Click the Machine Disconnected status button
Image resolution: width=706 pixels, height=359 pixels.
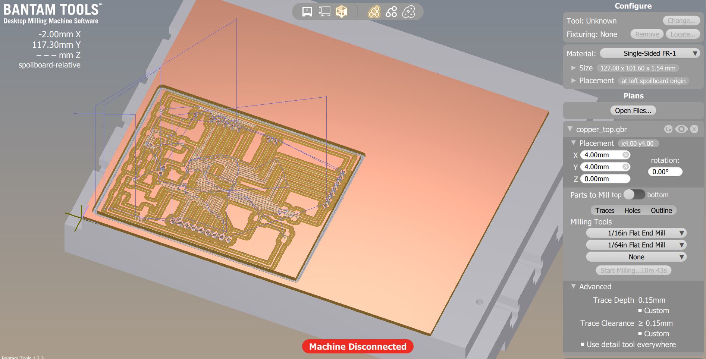click(358, 346)
